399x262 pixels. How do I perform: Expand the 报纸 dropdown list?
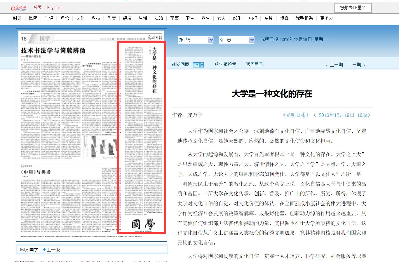point(211,40)
